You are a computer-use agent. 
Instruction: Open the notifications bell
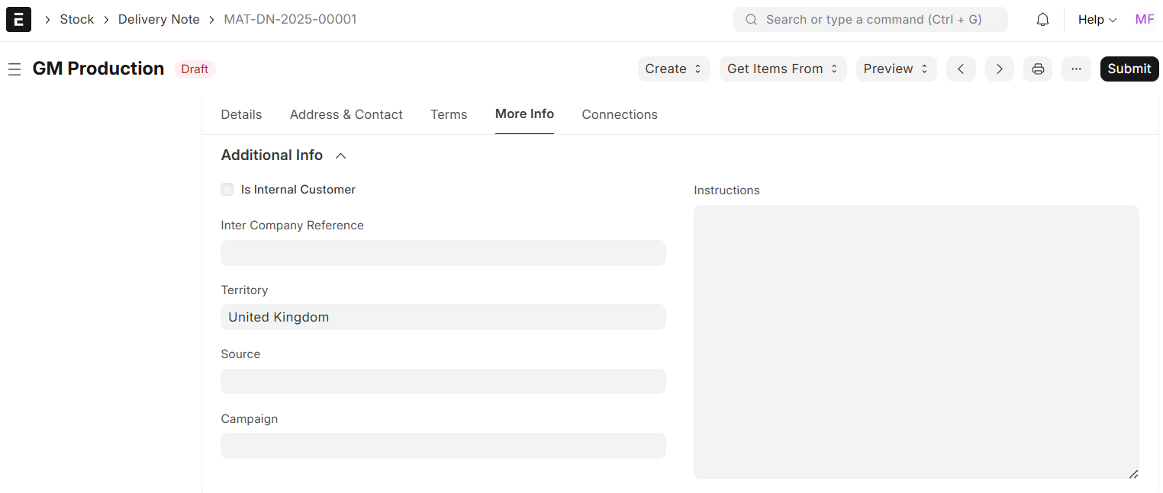(1042, 20)
